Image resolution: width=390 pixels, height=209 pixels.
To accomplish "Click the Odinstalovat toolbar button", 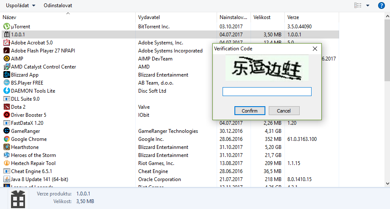I will [x=58, y=5].
